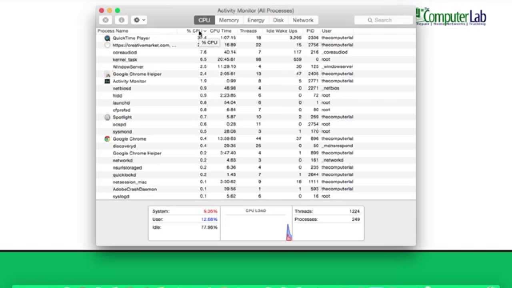Select the sysmond process row
The height and width of the screenshot is (288, 512).
[x=256, y=132]
